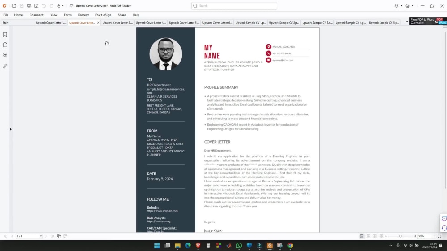Open the Share ribbon tab
Screen dimensions: 447x251
[x=122, y=15]
